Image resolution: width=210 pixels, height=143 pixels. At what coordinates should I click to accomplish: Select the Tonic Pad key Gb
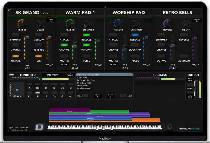pos(54,93)
